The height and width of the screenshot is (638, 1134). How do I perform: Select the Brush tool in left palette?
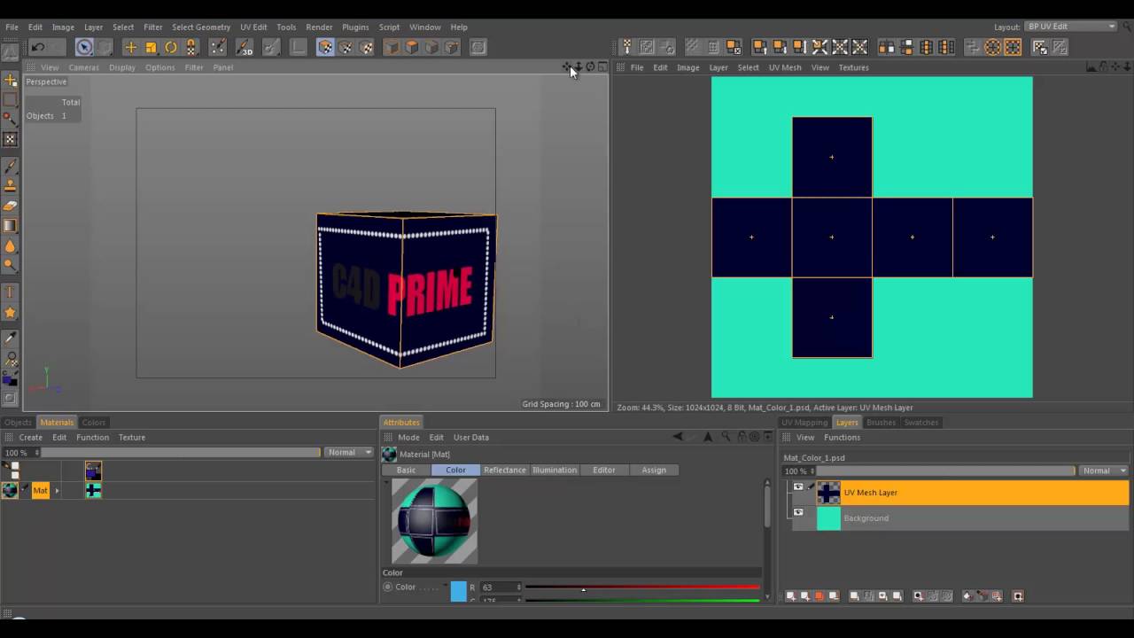11,166
